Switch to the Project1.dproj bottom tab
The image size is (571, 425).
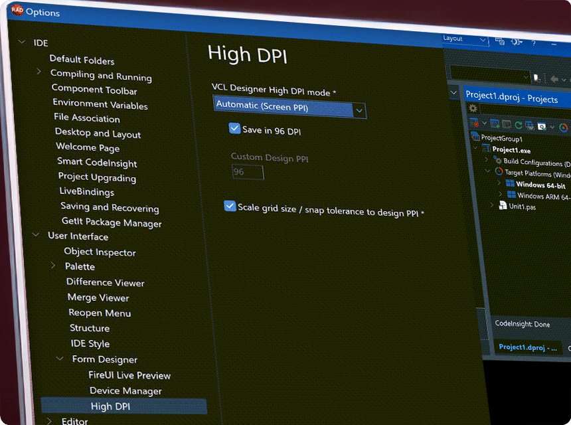pyautogui.click(x=529, y=347)
